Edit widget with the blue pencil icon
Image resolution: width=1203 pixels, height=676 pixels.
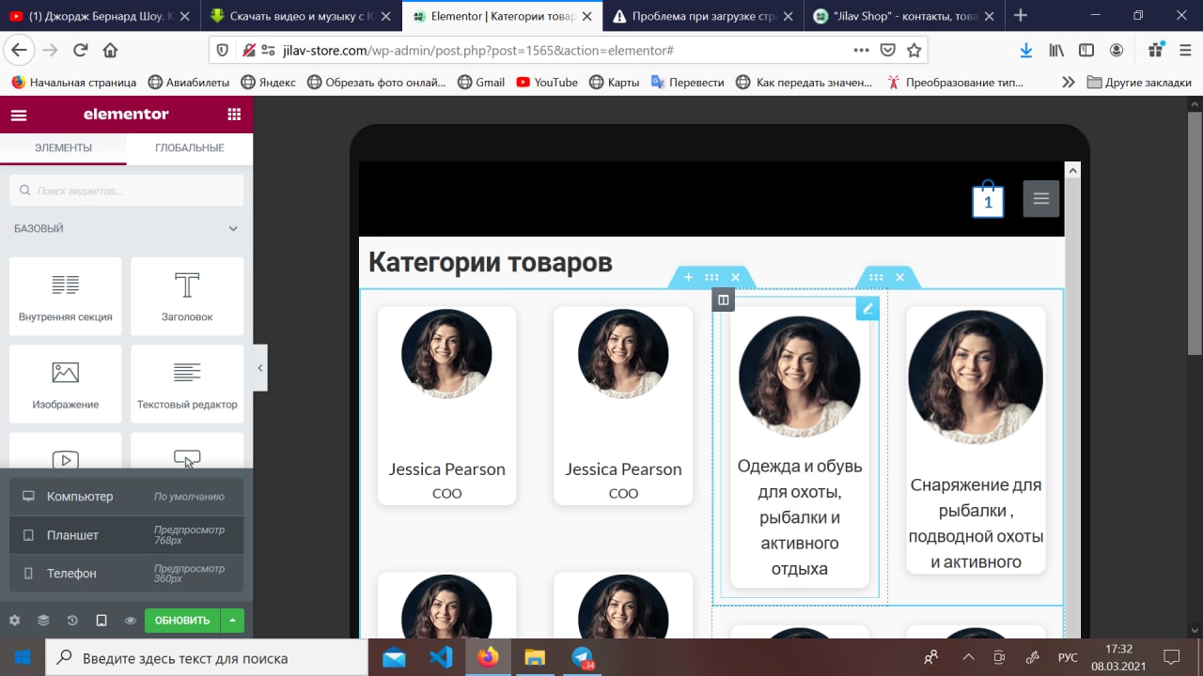pos(867,308)
